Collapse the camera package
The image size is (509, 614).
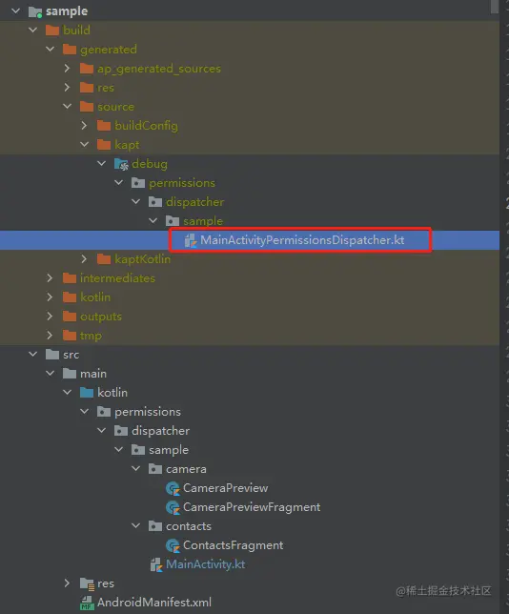coord(136,469)
